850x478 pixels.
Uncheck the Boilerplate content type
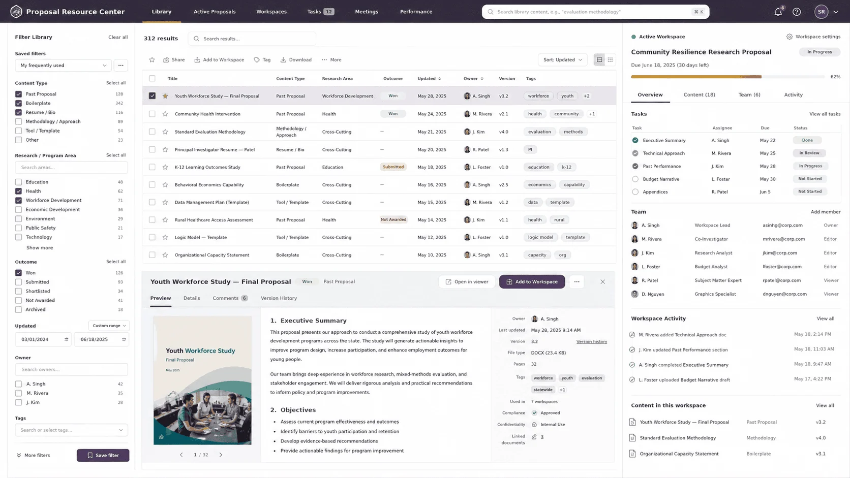point(18,103)
